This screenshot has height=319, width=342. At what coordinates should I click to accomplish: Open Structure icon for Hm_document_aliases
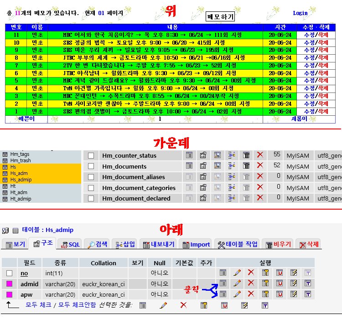pos(203,177)
